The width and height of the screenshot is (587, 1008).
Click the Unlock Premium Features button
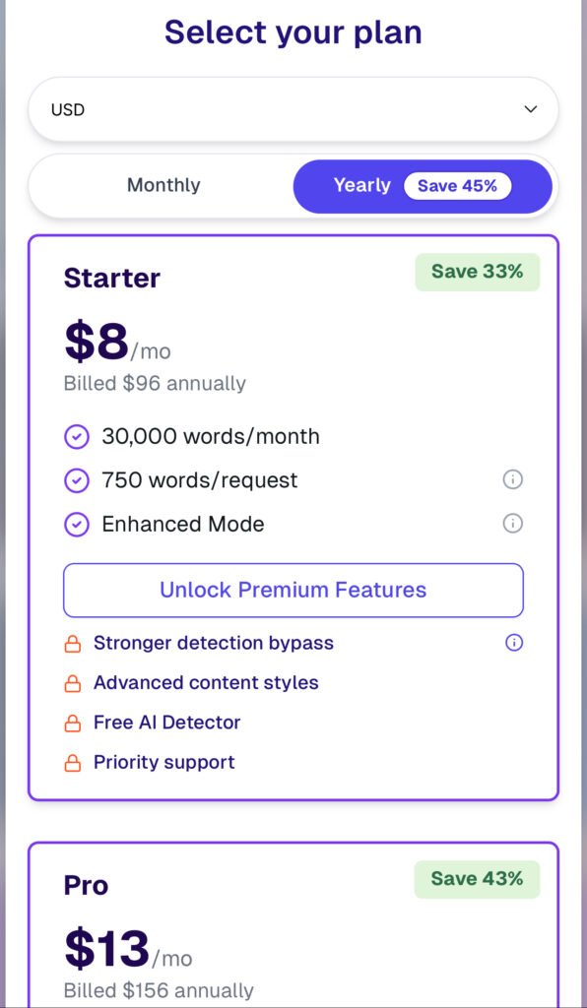click(x=293, y=590)
